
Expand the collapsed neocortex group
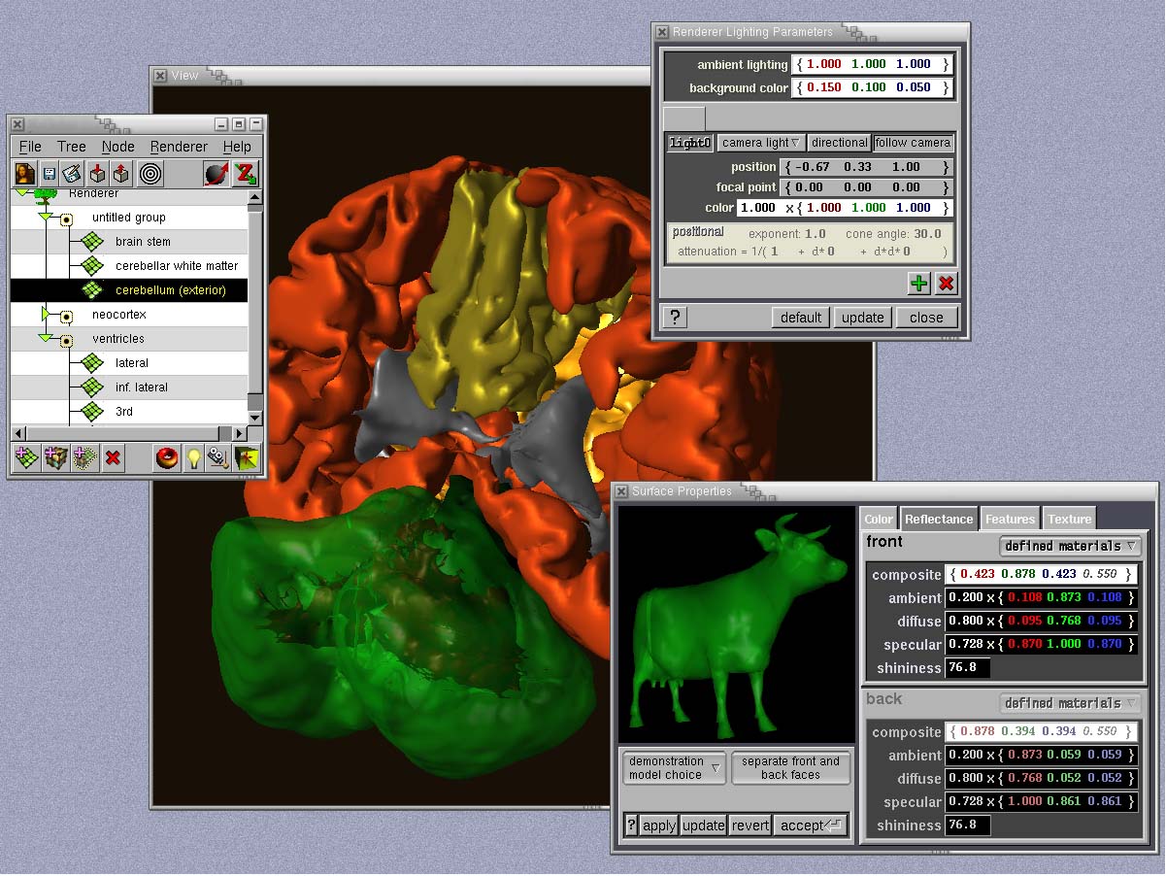[45, 315]
